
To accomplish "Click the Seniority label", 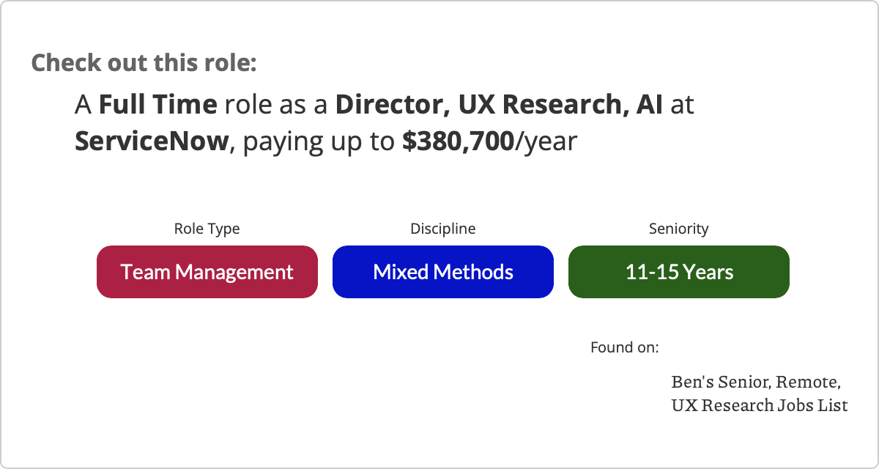I will coord(679,229).
